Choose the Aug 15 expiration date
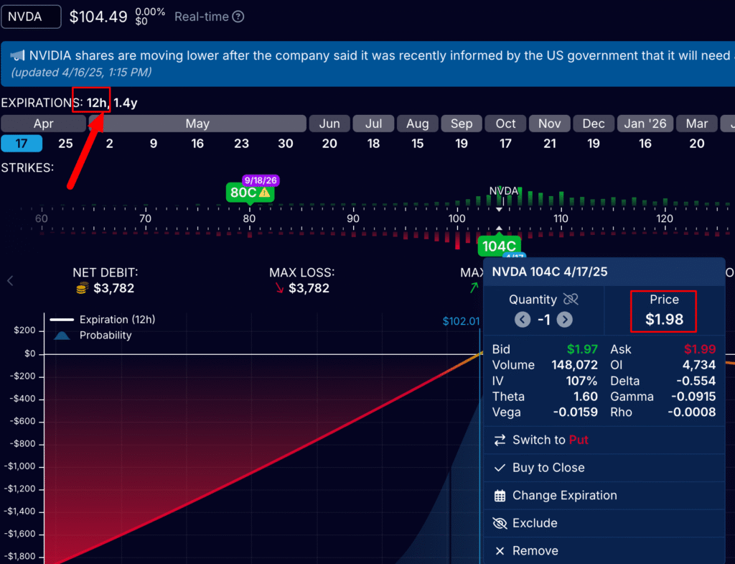Image resolution: width=735 pixels, height=564 pixels. pyautogui.click(x=417, y=143)
